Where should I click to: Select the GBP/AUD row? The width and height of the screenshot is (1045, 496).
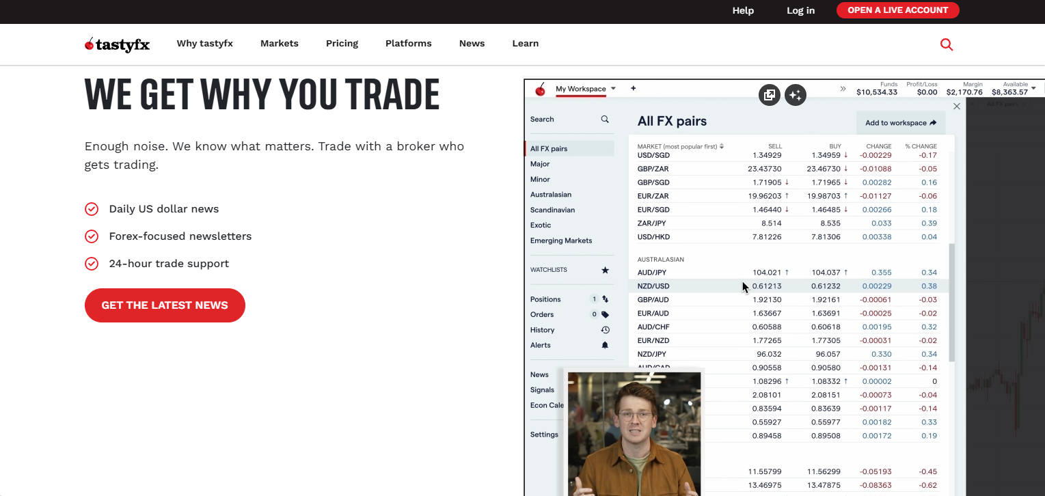click(x=787, y=300)
